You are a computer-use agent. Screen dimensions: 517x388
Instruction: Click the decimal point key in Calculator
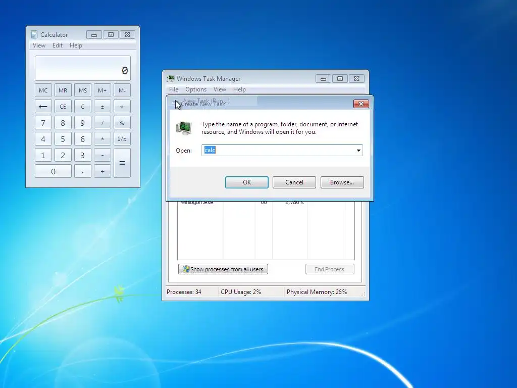[x=82, y=171]
